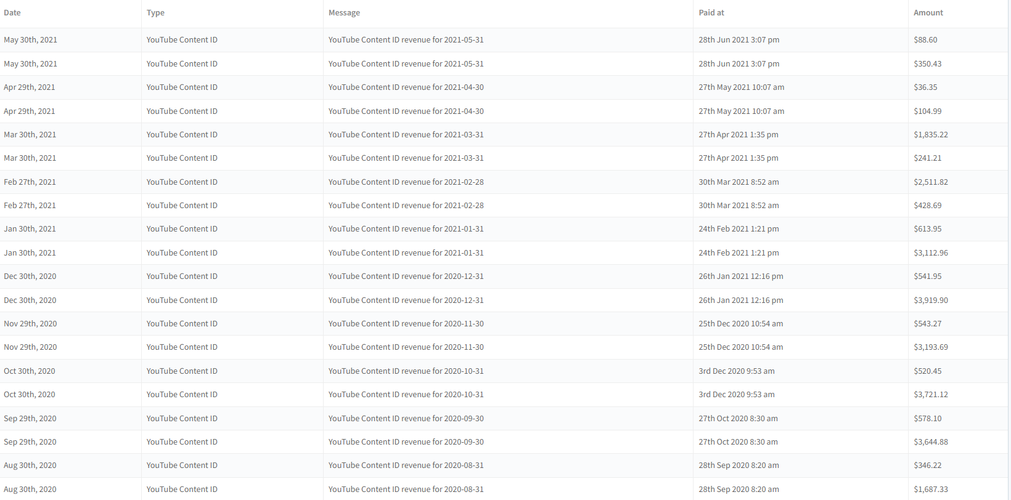Click Nov 29th, 2020 date in $543.27 row
This screenshot has height=500, width=1011.
click(30, 324)
